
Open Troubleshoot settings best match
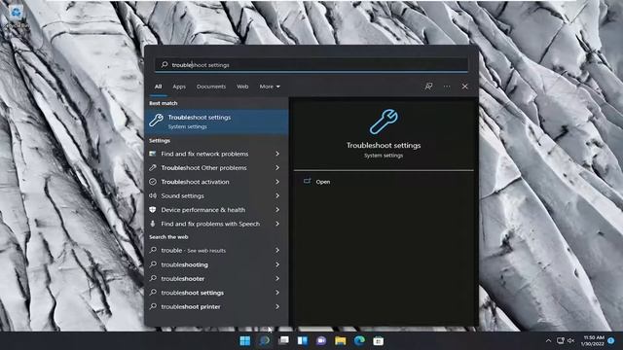(x=216, y=122)
